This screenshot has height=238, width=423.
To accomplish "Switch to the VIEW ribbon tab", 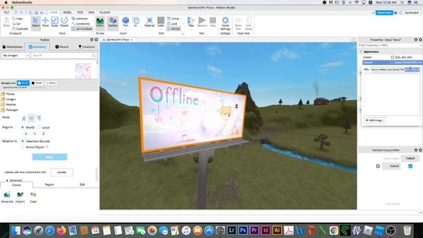I will coord(91,13).
